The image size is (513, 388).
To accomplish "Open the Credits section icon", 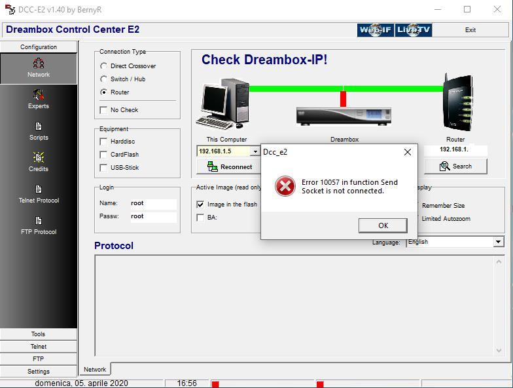I will tap(39, 157).
